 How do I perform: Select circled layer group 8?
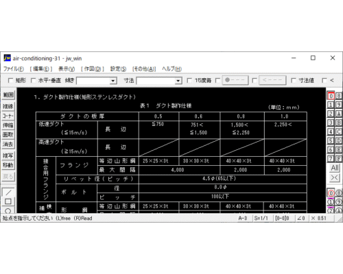click(x=339, y=193)
